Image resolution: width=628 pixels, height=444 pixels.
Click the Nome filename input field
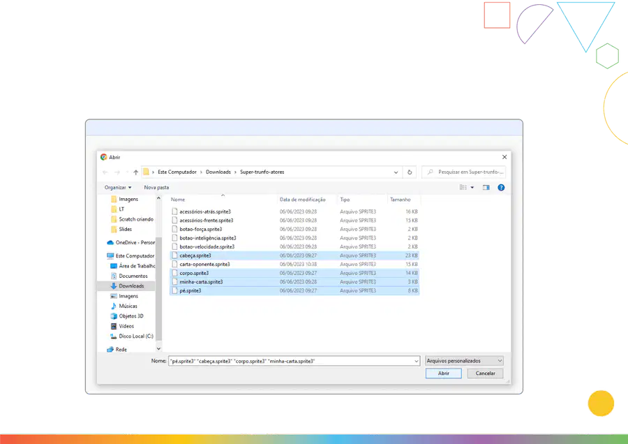pyautogui.click(x=294, y=361)
